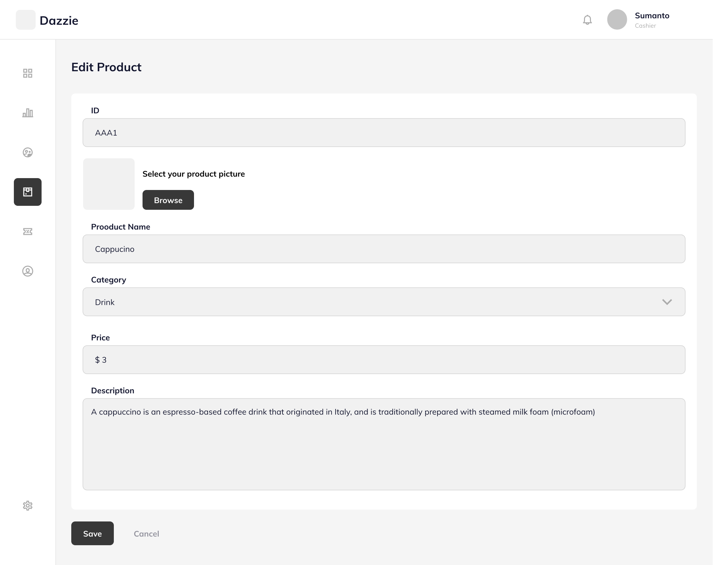The width and height of the screenshot is (713, 565).
Task: Check notifications via the bell icon
Action: 587,20
